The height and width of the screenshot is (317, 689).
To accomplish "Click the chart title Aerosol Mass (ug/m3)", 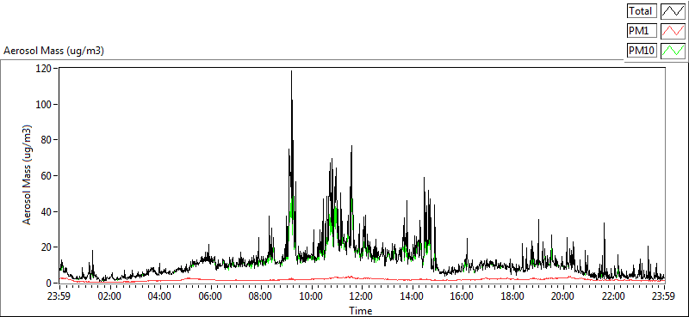I will click(53, 51).
